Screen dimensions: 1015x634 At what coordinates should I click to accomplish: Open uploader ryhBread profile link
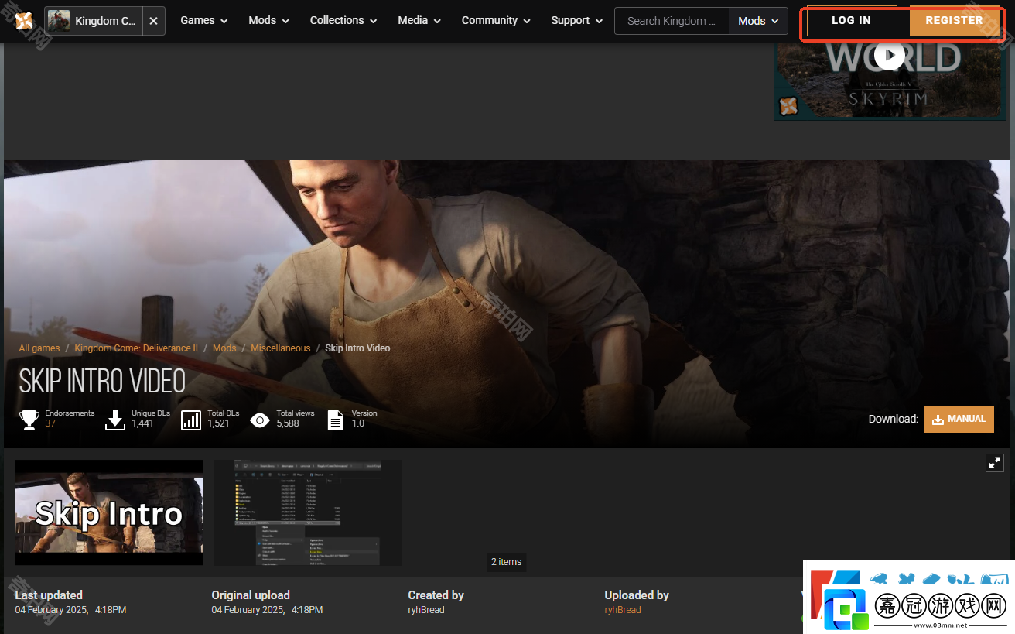(623, 610)
